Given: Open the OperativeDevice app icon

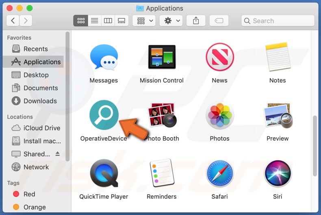Looking at the screenshot, I should 104,115.
